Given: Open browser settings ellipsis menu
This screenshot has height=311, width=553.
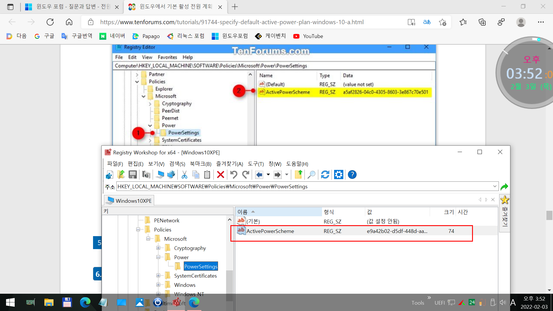Looking at the screenshot, I should coord(541,22).
